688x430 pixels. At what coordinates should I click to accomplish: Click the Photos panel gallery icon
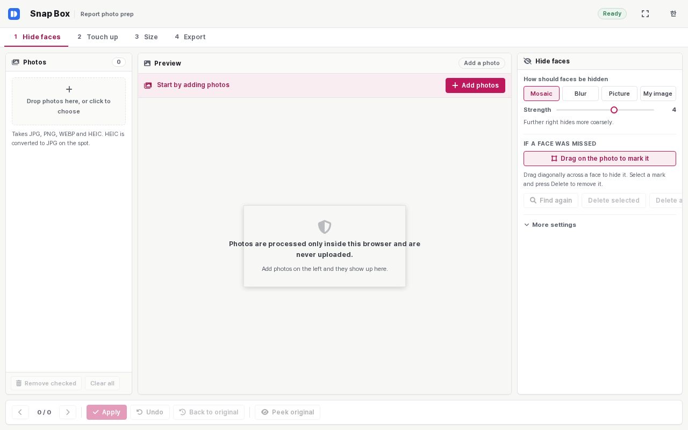pyautogui.click(x=16, y=62)
